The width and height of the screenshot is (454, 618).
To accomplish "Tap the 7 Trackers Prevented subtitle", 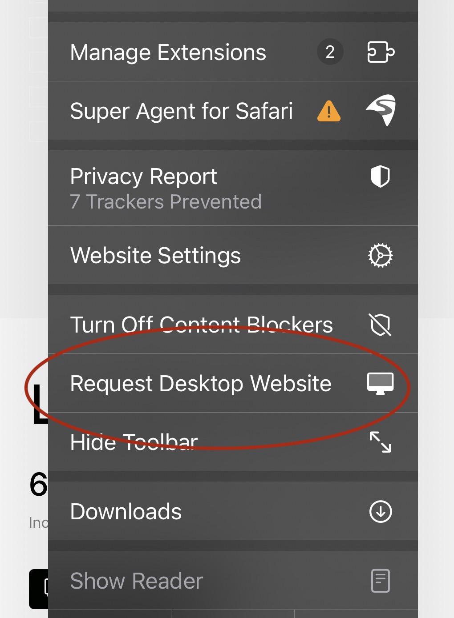I will tap(166, 202).
